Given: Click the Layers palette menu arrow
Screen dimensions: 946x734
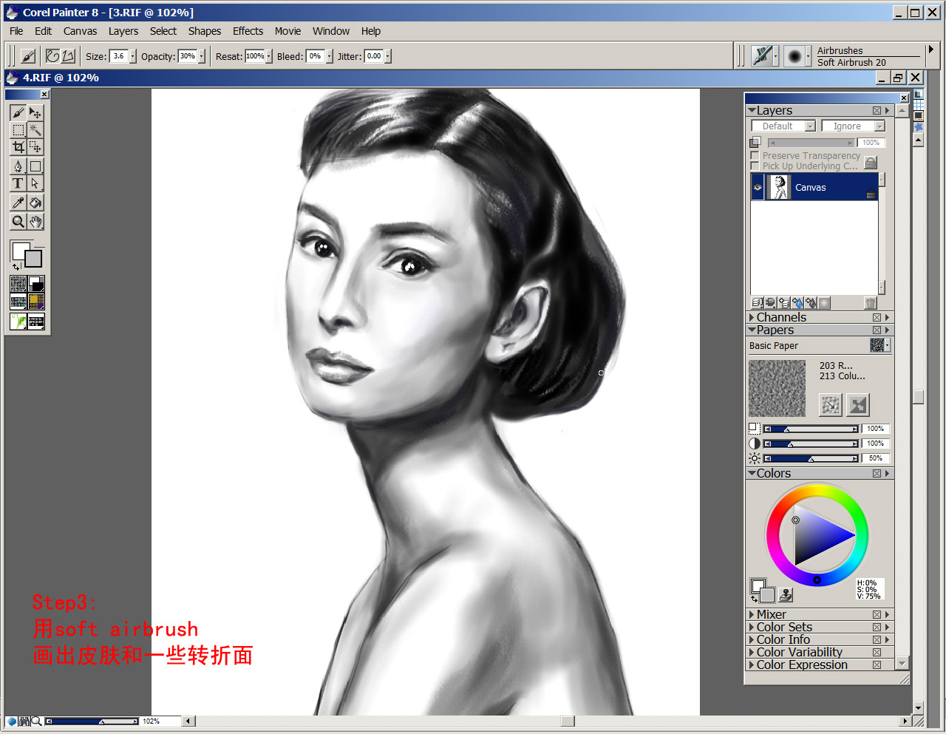Looking at the screenshot, I should (888, 111).
